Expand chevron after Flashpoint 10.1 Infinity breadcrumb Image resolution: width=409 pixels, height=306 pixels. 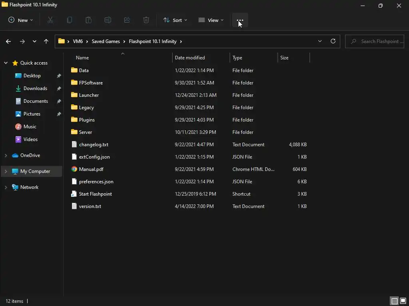(181, 41)
